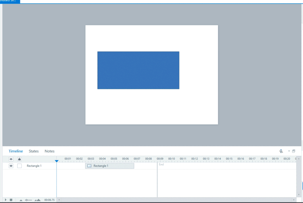The width and height of the screenshot is (303, 203).
Task: Click the Rectangle 1 shape thumbnail icon in bar
Action: [x=89, y=166]
